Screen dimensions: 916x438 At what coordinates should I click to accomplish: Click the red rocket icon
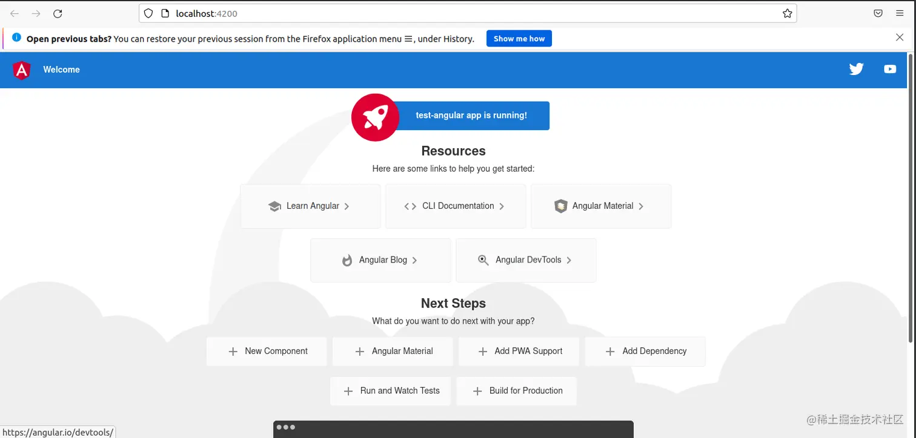pyautogui.click(x=375, y=118)
